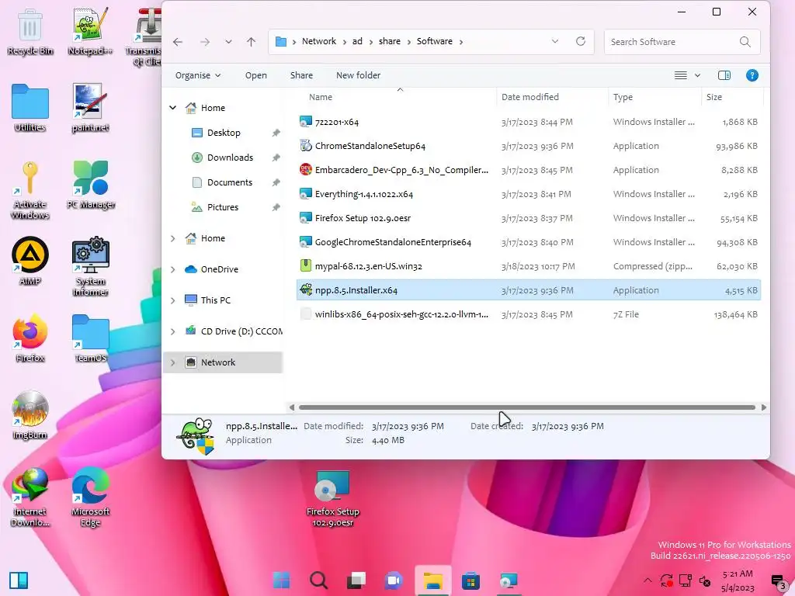Image resolution: width=795 pixels, height=596 pixels.
Task: Click Open in command bar
Action: point(256,75)
